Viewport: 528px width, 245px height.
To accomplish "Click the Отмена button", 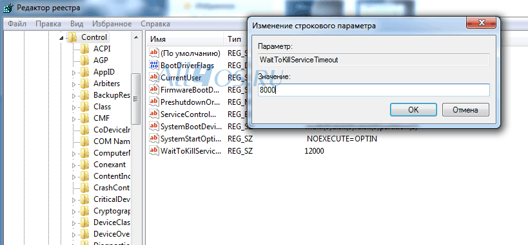I will click(465, 110).
